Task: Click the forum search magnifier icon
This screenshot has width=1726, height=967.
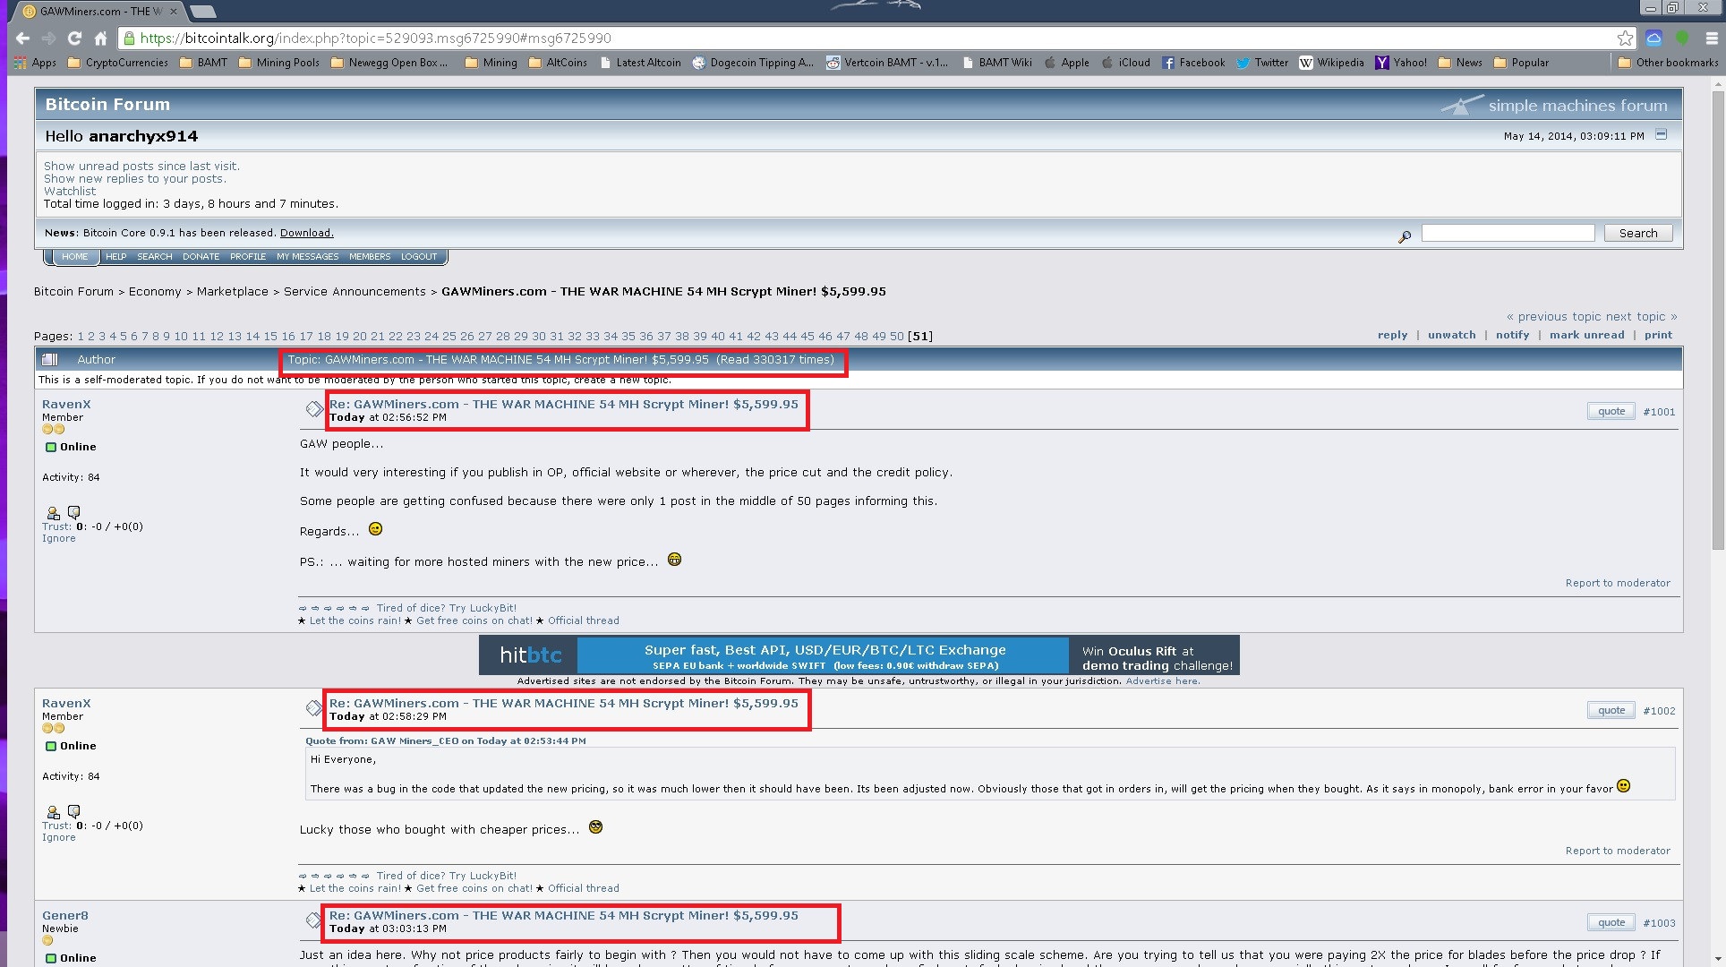Action: click(1405, 236)
